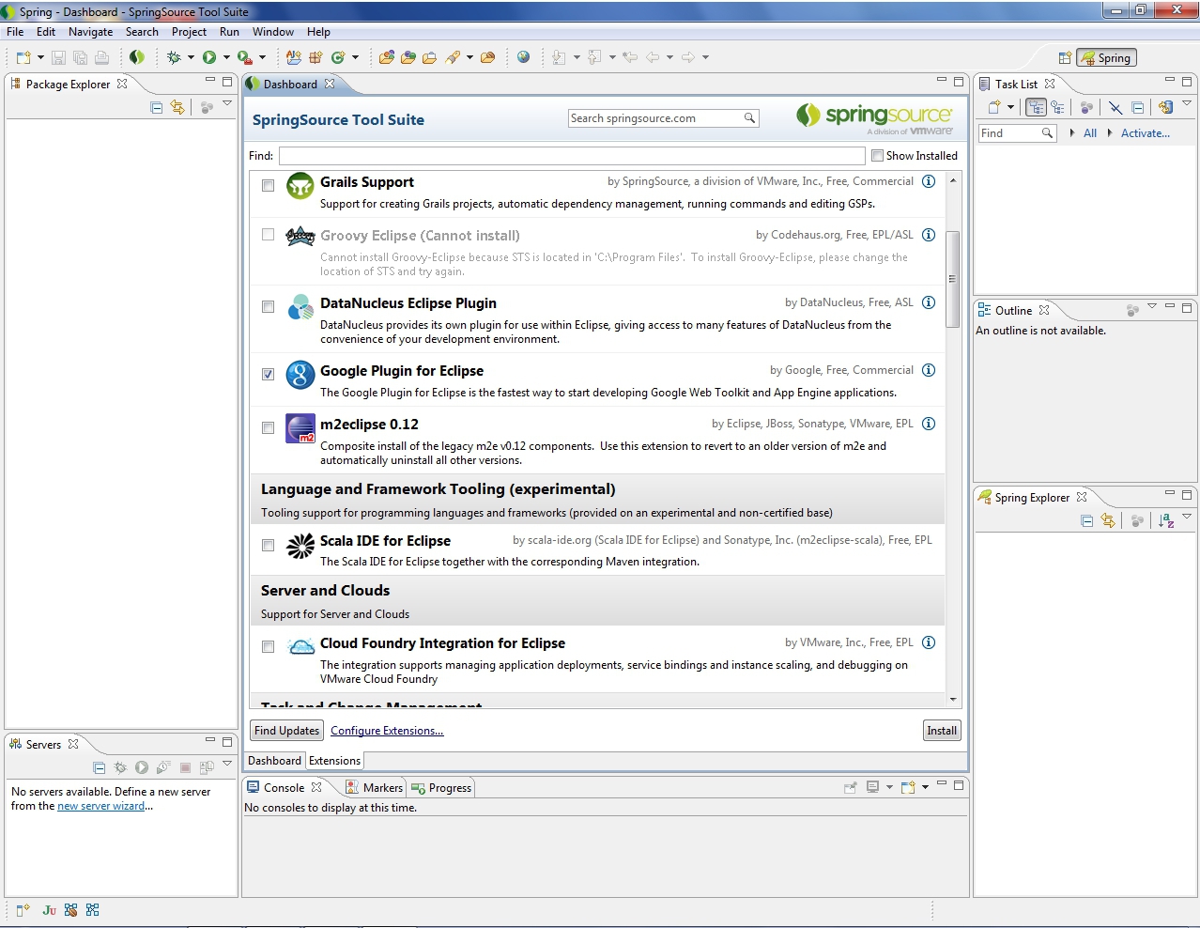Screen dimensions: 1200x928
Task: Switch to the Extensions tab
Action: coord(334,761)
